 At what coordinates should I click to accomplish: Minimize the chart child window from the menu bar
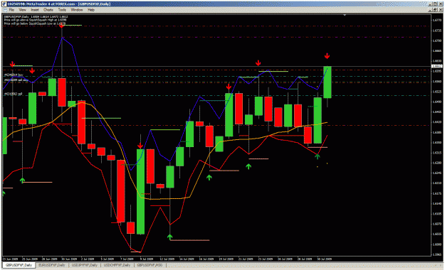click(431, 10)
